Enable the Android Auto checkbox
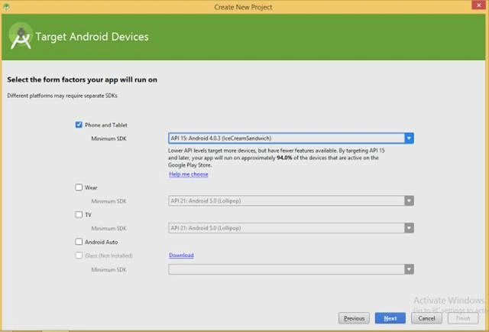The width and height of the screenshot is (489, 332). coord(79,242)
